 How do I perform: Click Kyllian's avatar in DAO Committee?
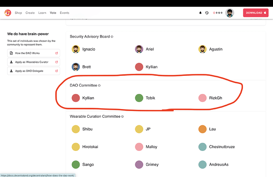76,98
